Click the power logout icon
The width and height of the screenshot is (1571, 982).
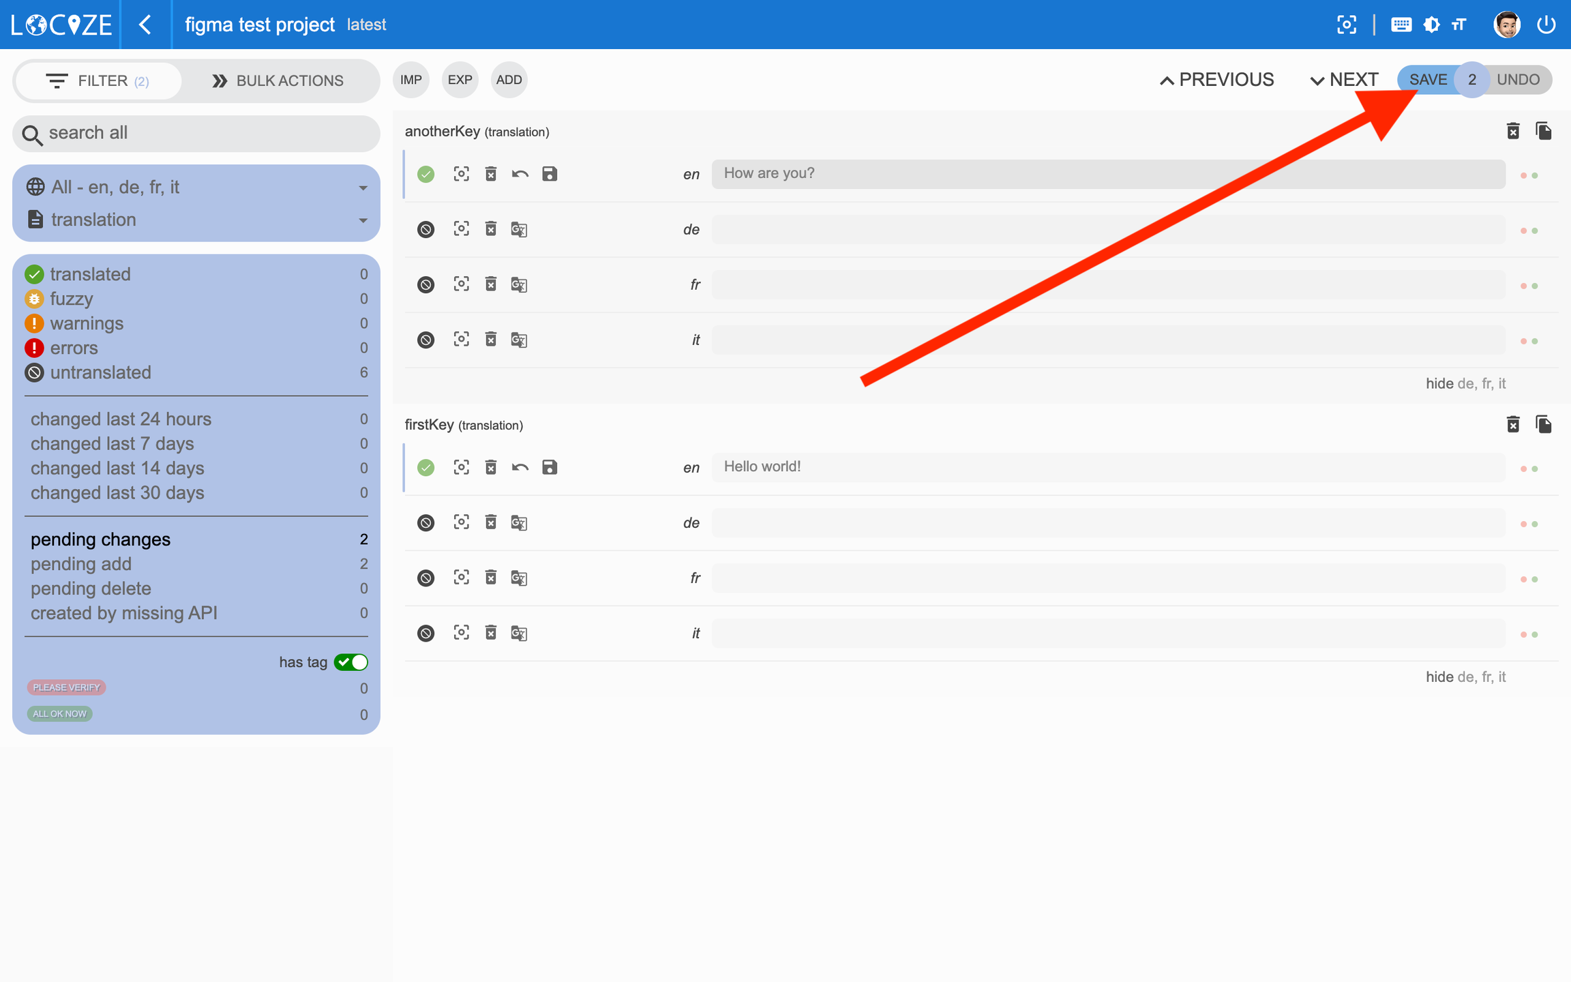(x=1546, y=25)
